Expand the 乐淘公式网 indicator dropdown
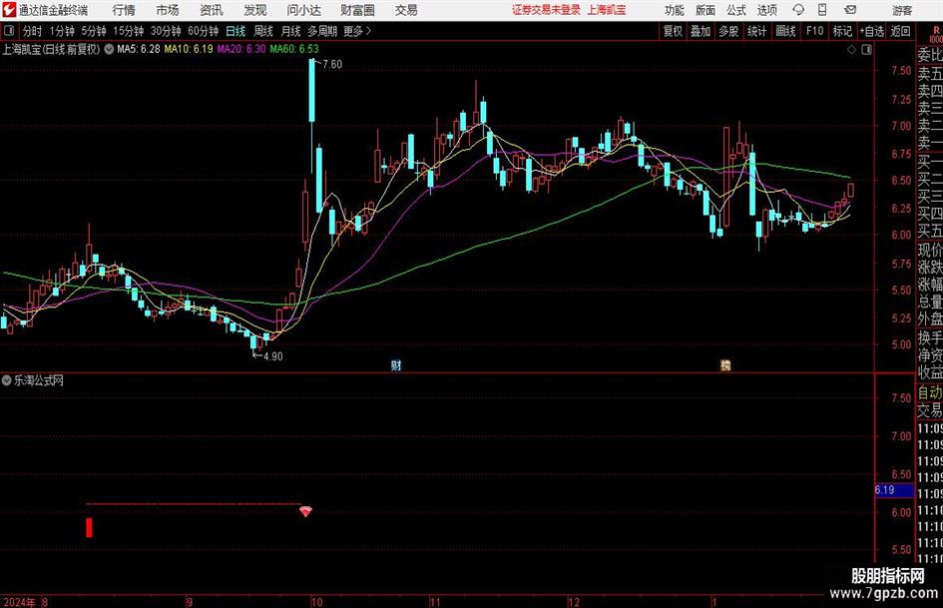This screenshot has height=608, width=943. click(x=7, y=380)
